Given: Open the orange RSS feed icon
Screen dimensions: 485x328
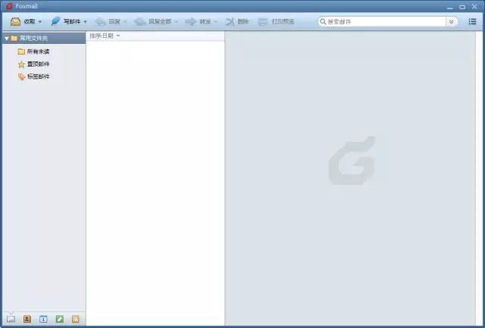Looking at the screenshot, I should coord(76,319).
